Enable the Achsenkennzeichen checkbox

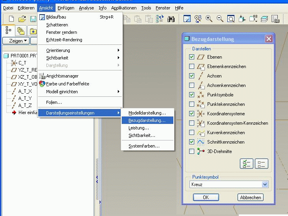pyautogui.click(x=191, y=85)
